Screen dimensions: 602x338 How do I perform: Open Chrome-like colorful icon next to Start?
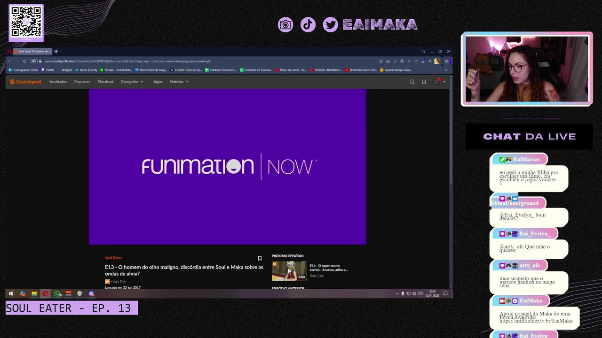point(23,294)
